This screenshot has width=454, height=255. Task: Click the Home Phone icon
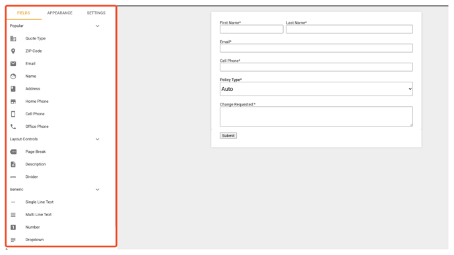coord(13,101)
